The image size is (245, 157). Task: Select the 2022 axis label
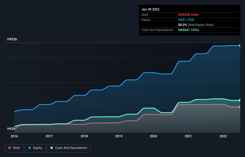(x=223, y=136)
